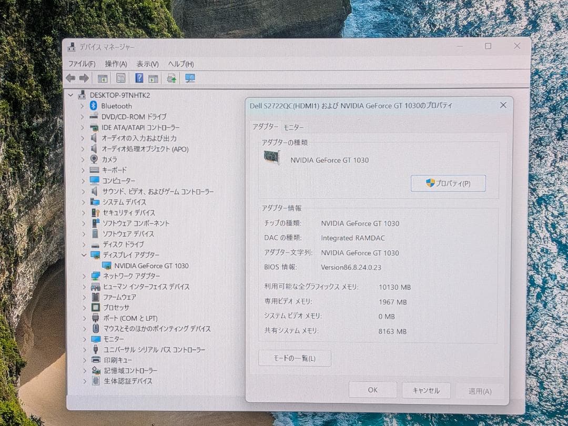Expand the Bluetooth tree node
The image size is (568, 426).
coord(82,106)
